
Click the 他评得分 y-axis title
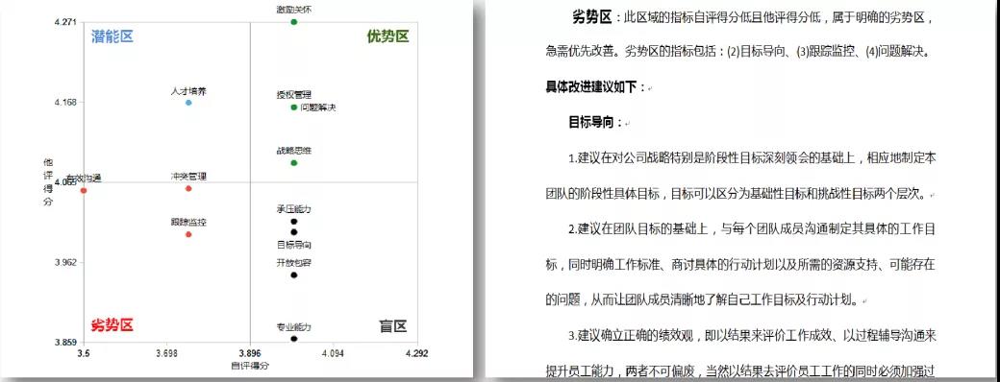pos(48,181)
